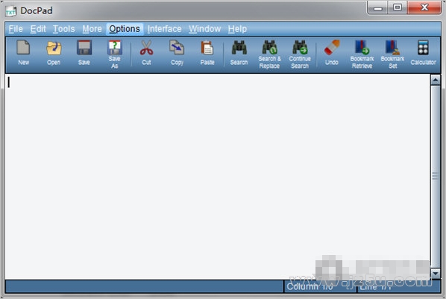Launch the Calculator tool
Viewport: 446px width, 299px height.
tap(423, 53)
